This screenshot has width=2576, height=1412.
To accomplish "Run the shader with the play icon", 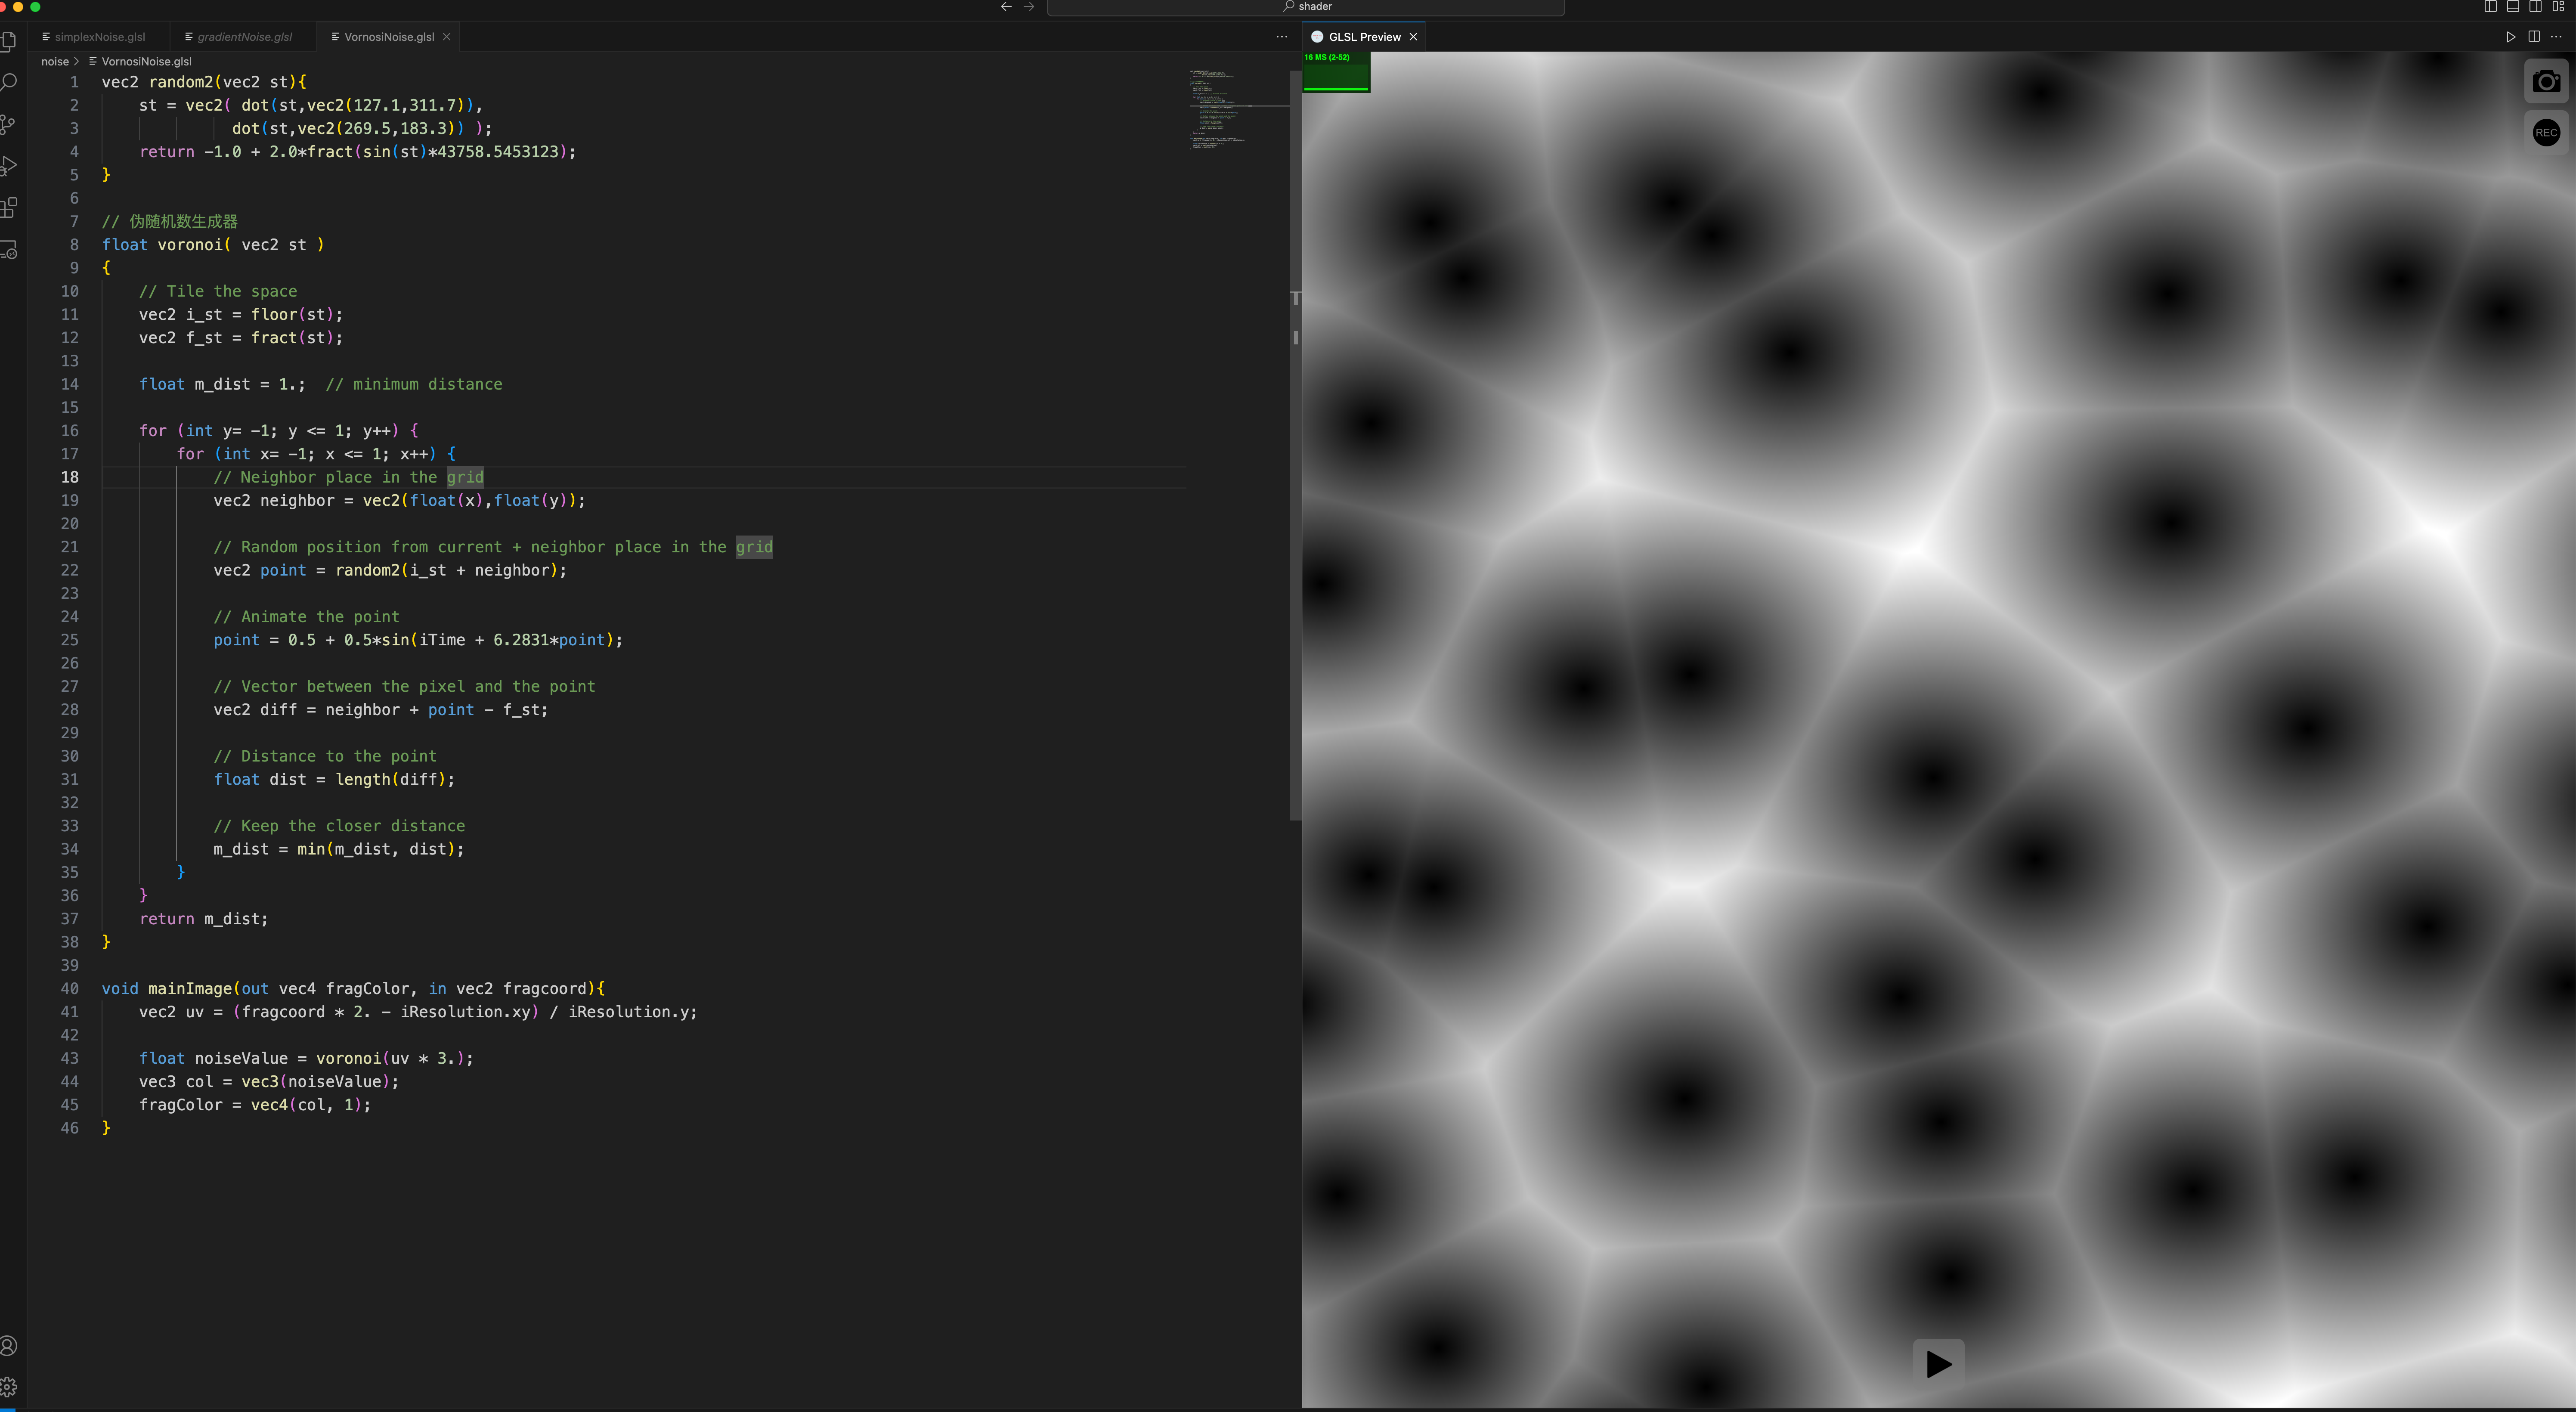I will [2510, 37].
